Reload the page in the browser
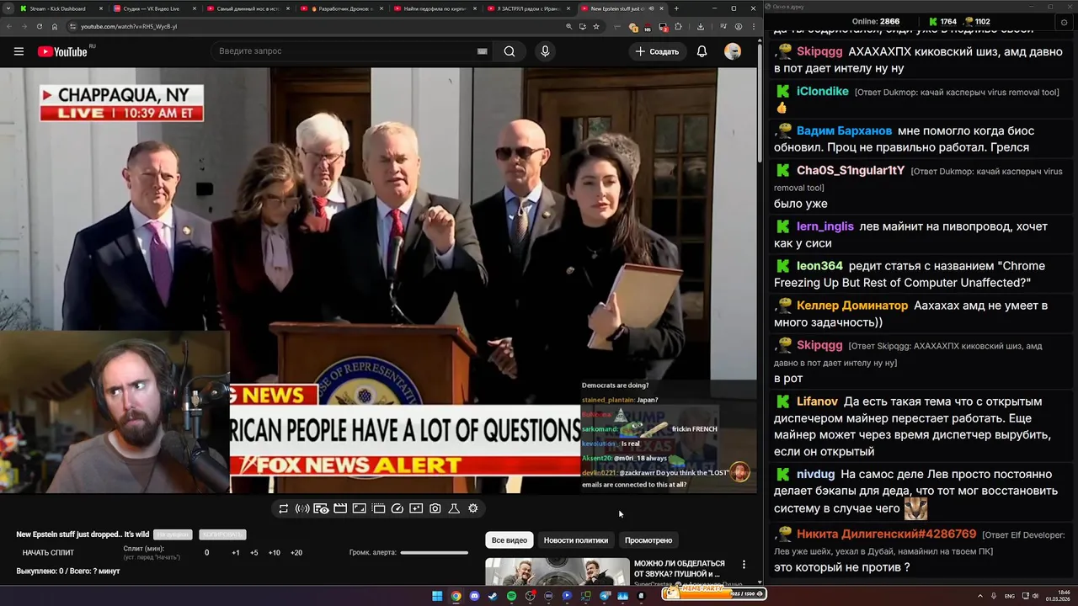This screenshot has width=1078, height=606. pyautogui.click(x=40, y=26)
